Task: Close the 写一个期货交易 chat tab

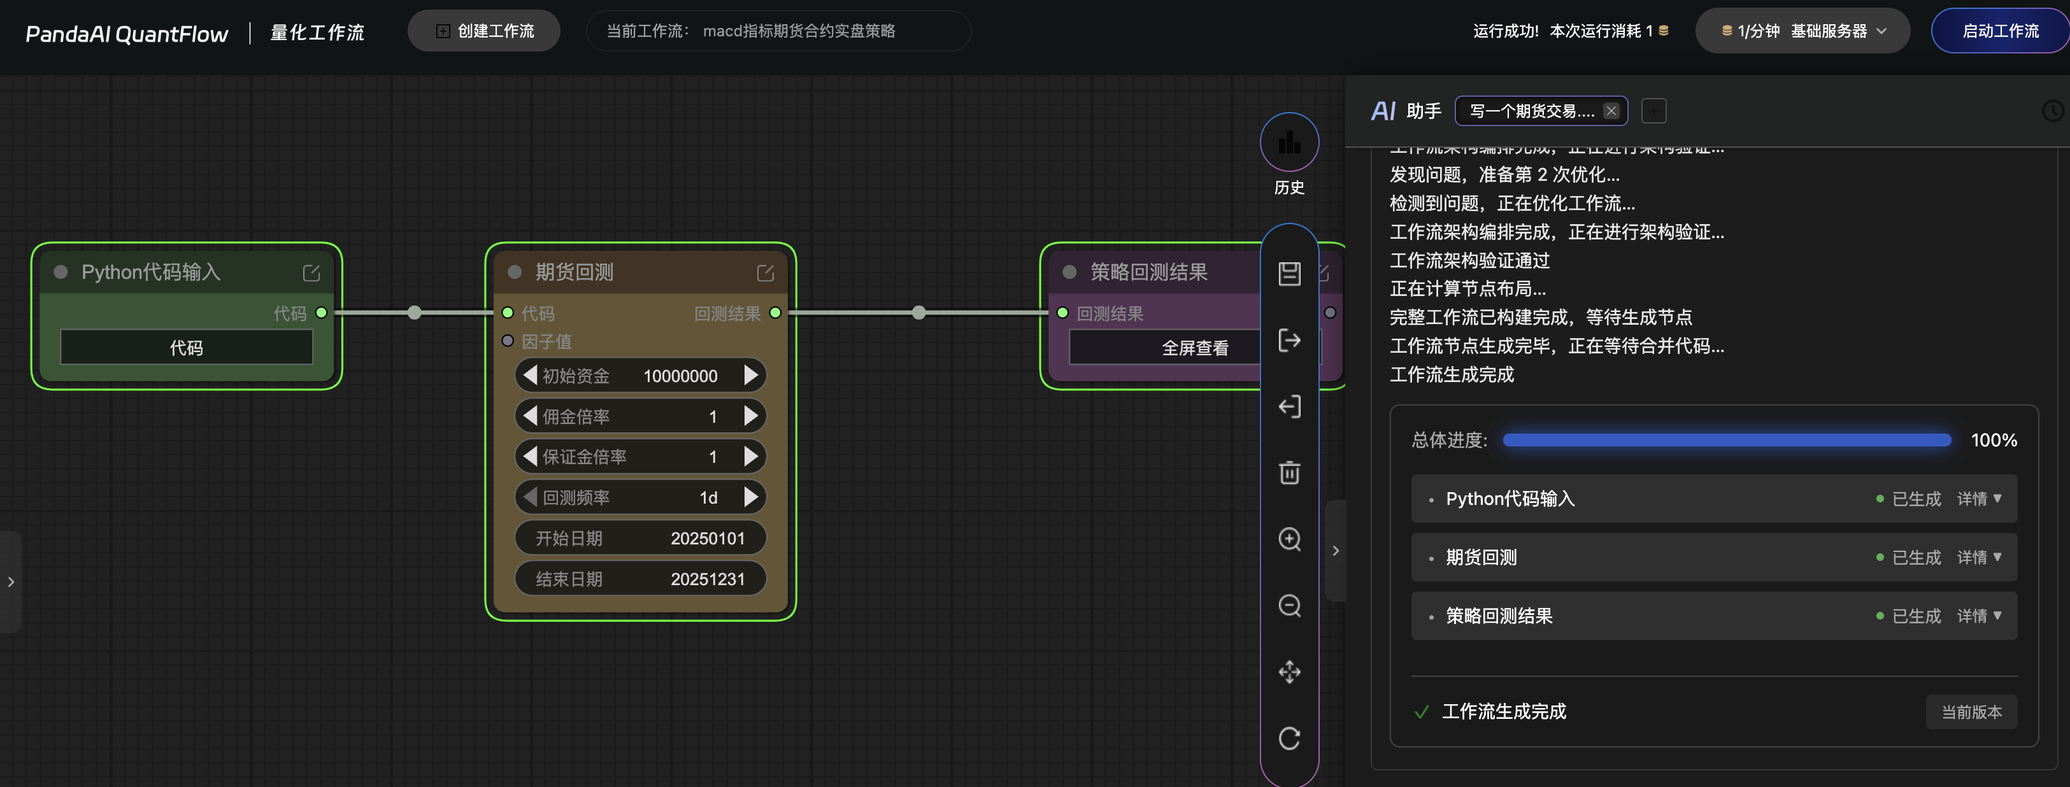Action: [x=1611, y=111]
